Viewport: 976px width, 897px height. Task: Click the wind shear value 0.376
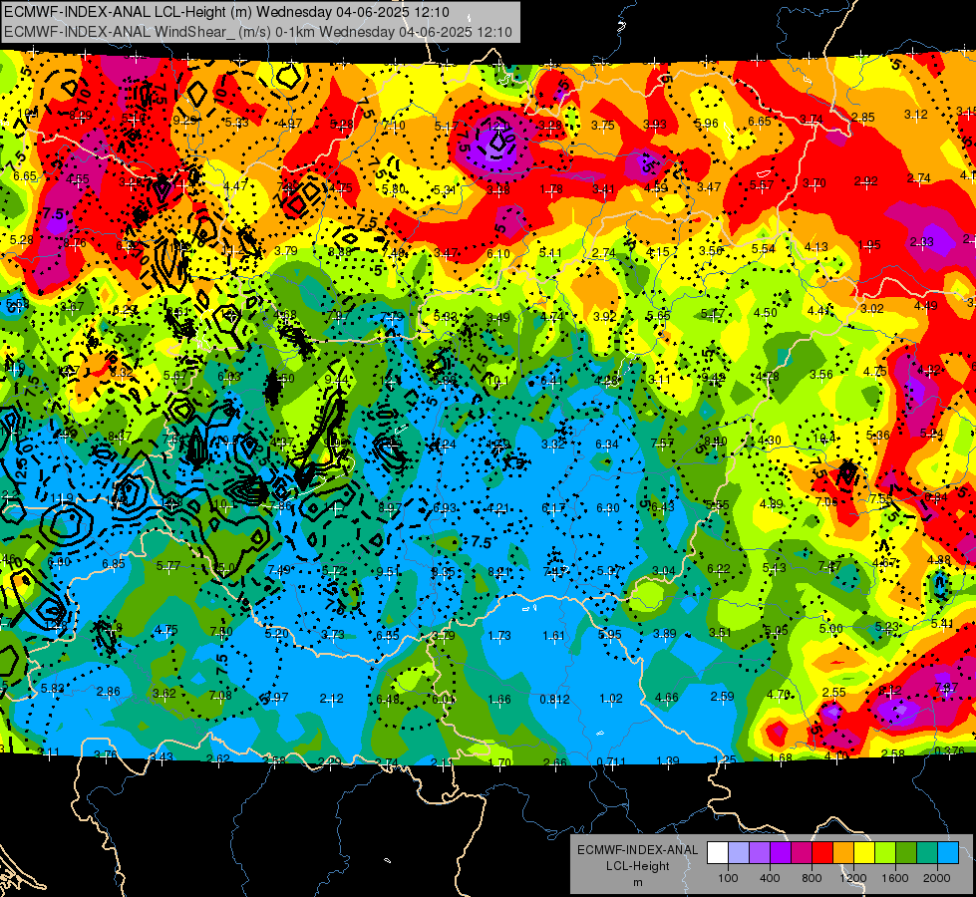click(x=950, y=750)
